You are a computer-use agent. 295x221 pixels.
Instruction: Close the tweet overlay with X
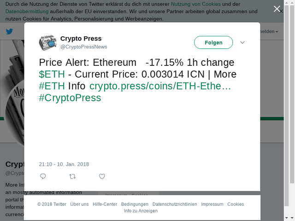[277, 9]
